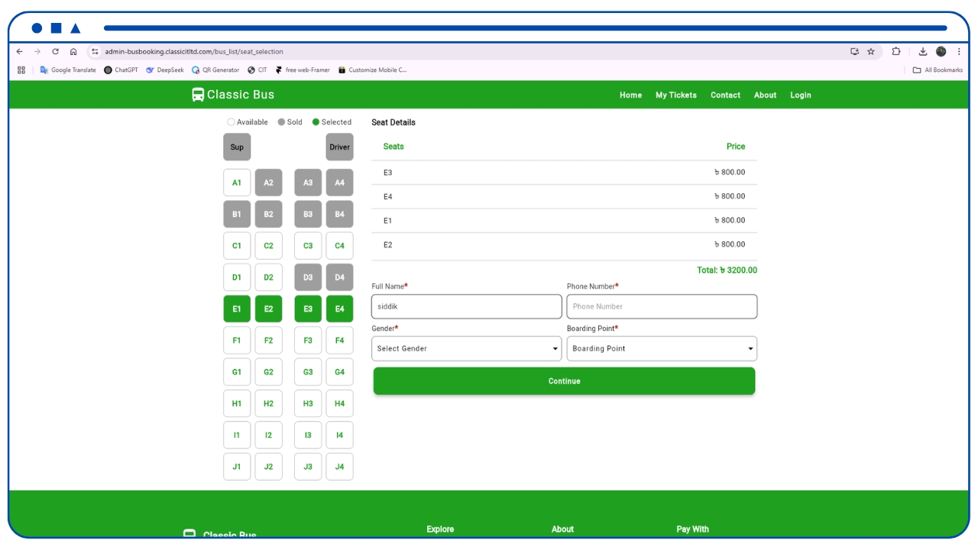Screen dimensions: 978x550
Task: Click sold seat B2
Action: pyautogui.click(x=268, y=214)
